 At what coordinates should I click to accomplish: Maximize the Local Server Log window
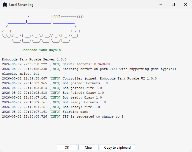tap(173, 4)
